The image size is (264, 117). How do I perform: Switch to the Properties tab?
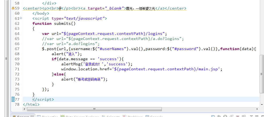pyautogui.click(x=48, y=116)
